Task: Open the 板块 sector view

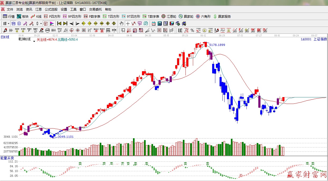Action: point(23,16)
